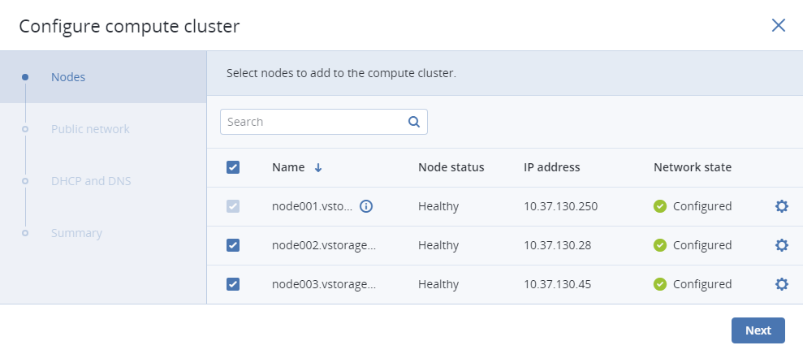This screenshot has width=803, height=354.
Task: Click green Configured check icon for node002
Action: pos(660,245)
